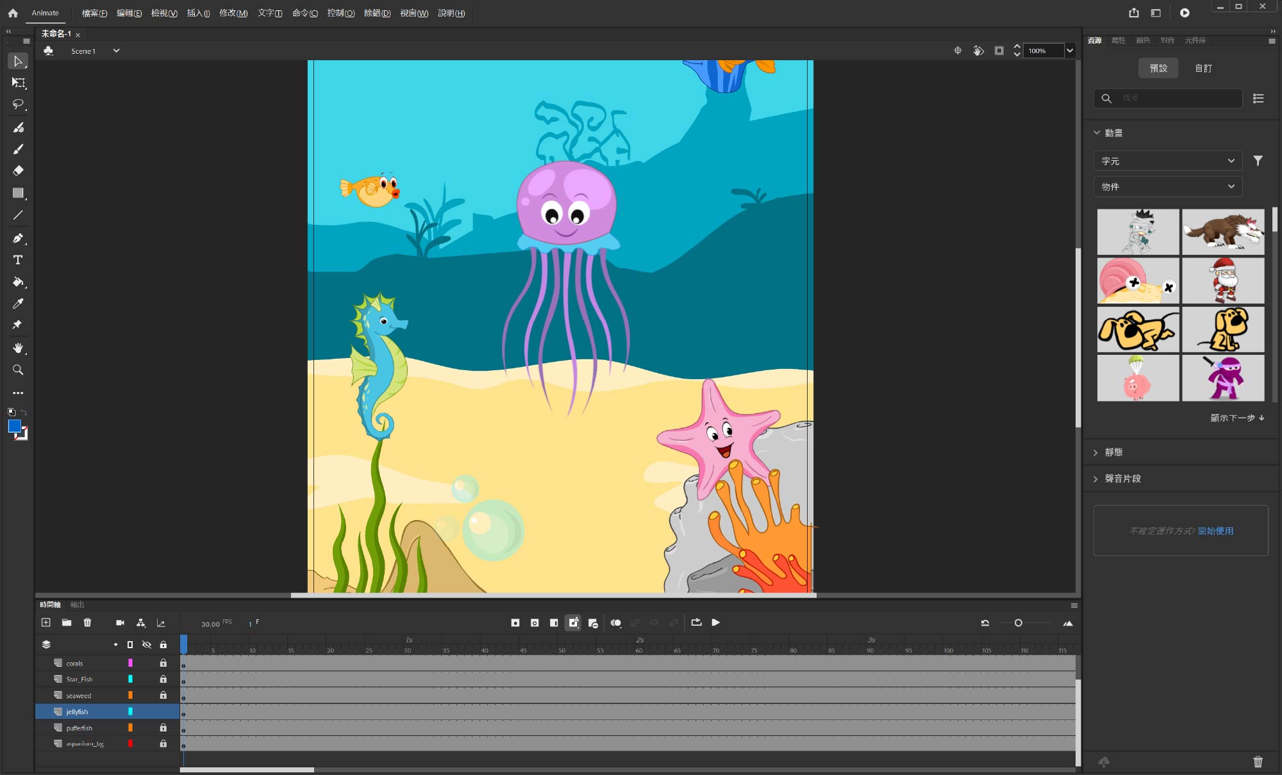
Task: Select the Eraser tool
Action: point(18,170)
